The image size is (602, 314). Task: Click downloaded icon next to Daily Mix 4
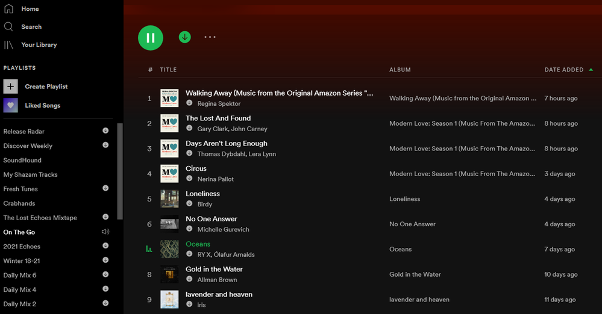105,289
